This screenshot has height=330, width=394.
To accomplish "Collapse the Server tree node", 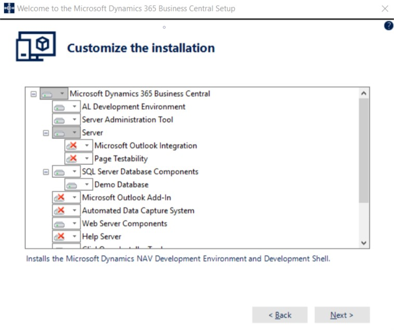I will point(46,133).
